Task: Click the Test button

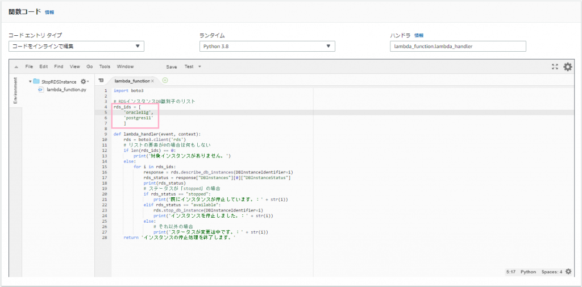Action: click(189, 67)
